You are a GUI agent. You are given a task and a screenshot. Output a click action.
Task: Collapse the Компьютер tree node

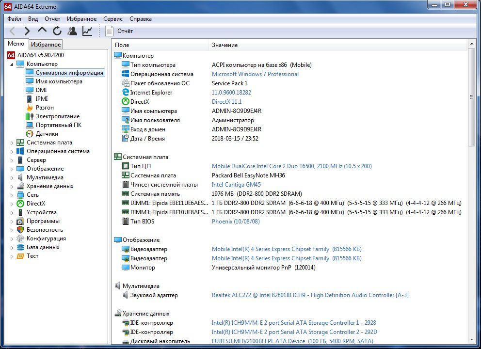point(12,64)
